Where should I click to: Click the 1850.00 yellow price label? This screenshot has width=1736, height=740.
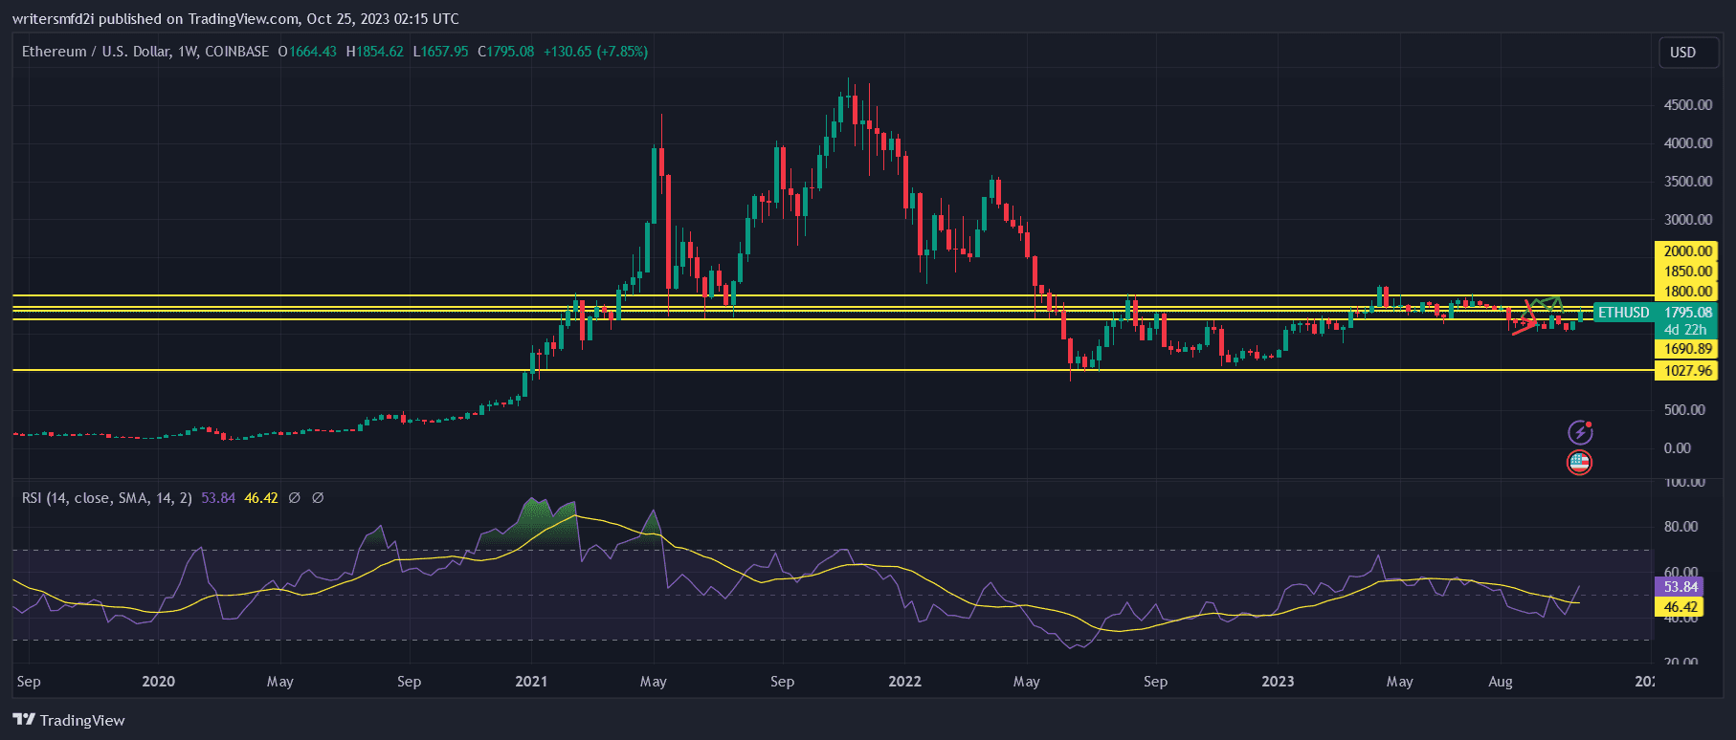point(1686,272)
